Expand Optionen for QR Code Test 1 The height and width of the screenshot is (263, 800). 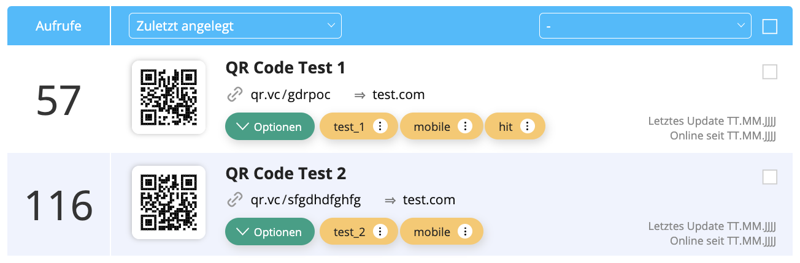pos(270,127)
